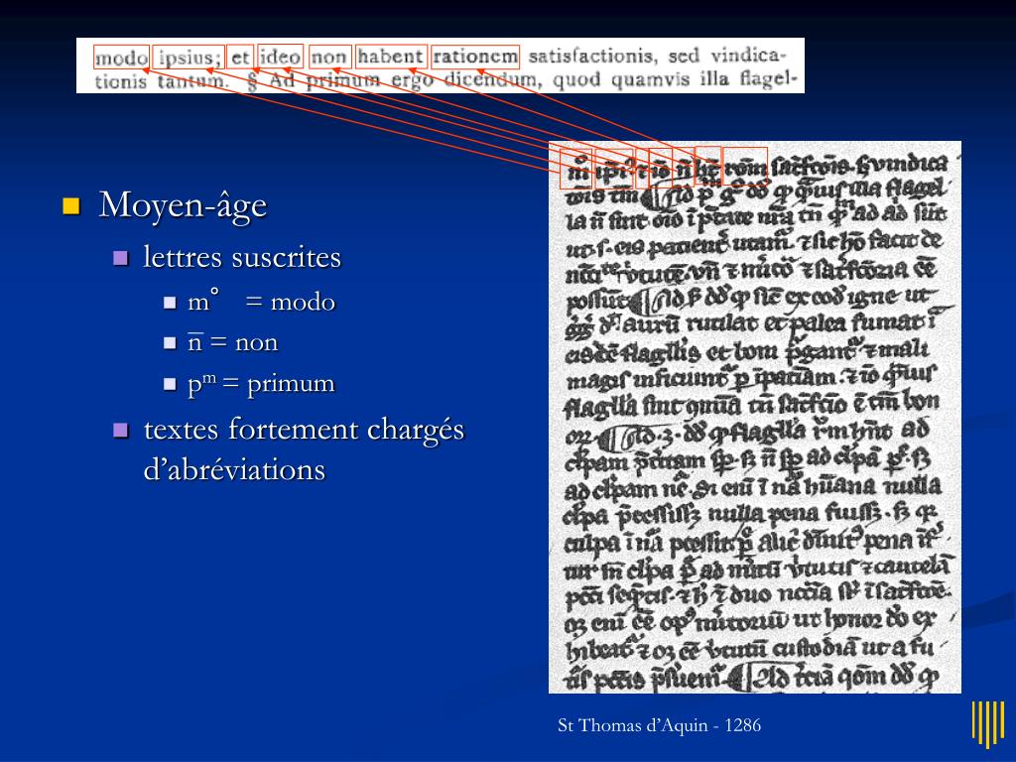Click the boxed word "non" in transcription
This screenshot has width=1016, height=762.
(329, 57)
